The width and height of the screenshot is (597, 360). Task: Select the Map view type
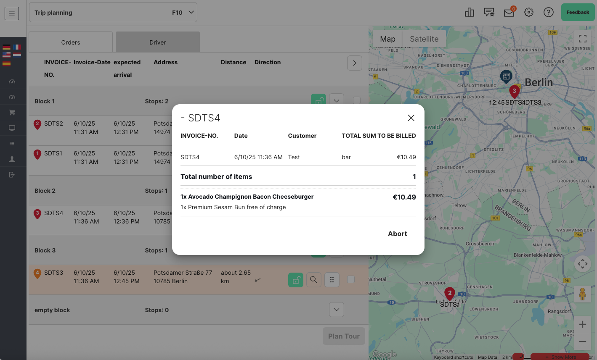[x=387, y=39]
